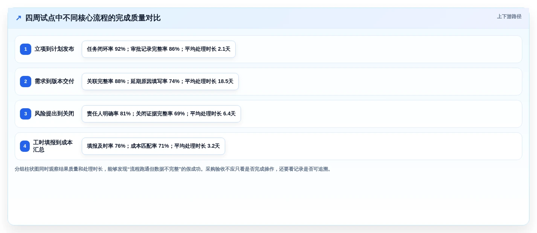Click step number badge 4
Viewport: 537px width, 233px height.
25,146
